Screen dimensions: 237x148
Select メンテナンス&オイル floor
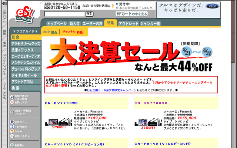(26, 63)
